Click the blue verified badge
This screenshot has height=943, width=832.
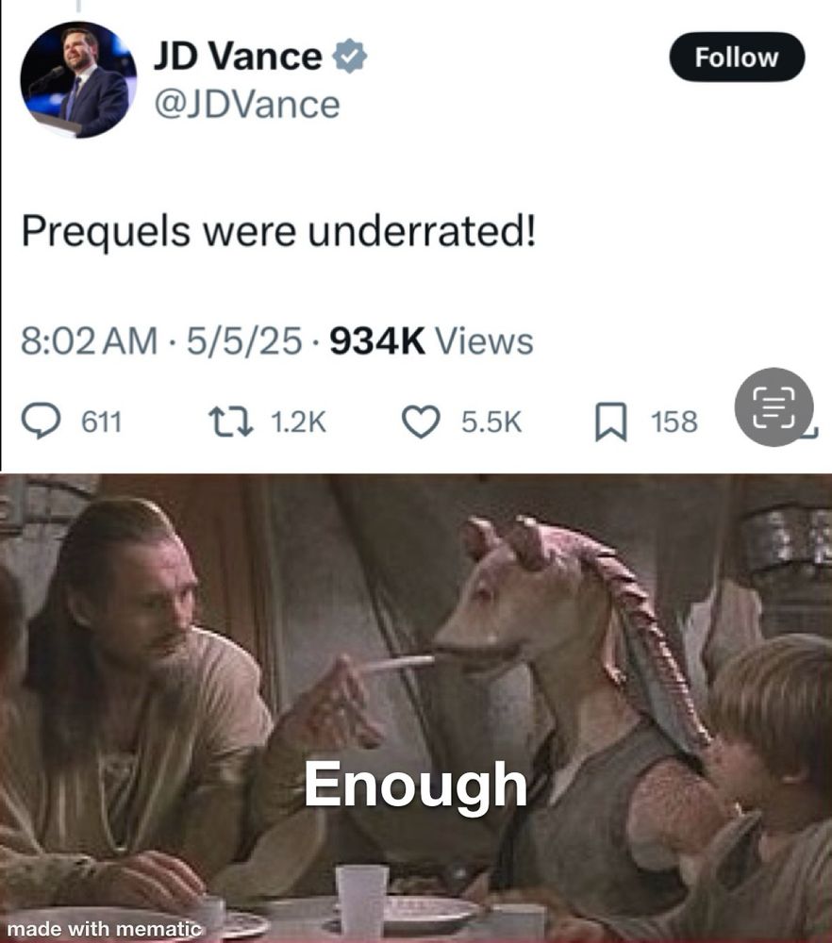pyautogui.click(x=350, y=56)
